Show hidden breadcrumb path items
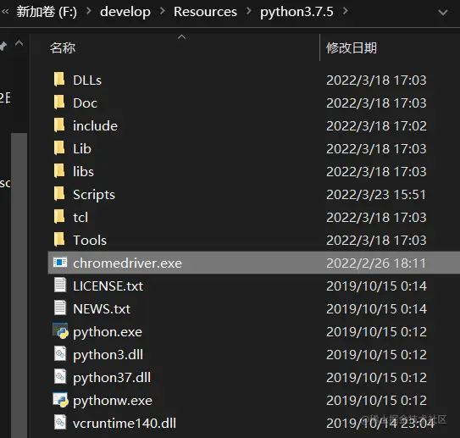 6,12
